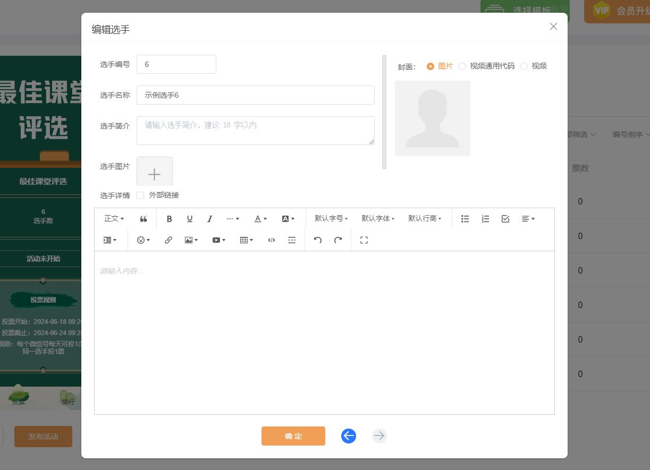Screen dimensions: 650x470
Task: Toggle editor fullscreen mode
Action: (364, 240)
